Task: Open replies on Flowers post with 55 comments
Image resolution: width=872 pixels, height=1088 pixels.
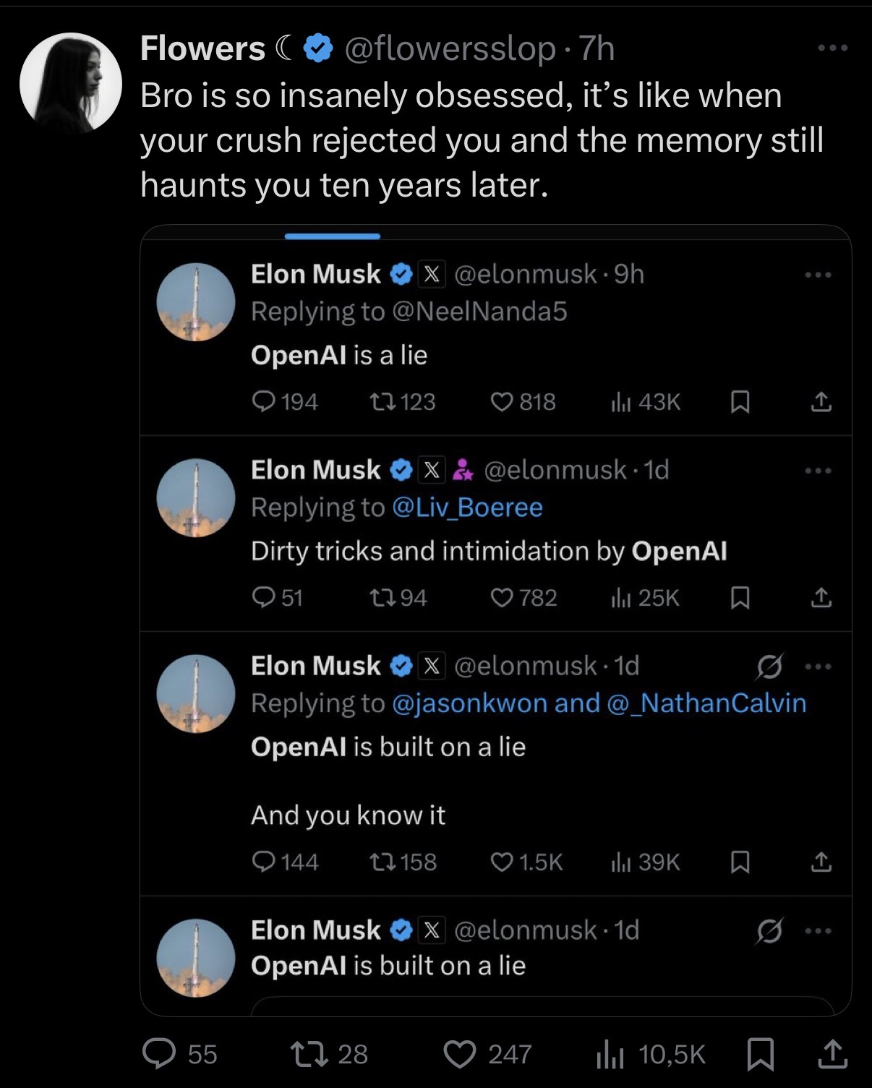Action: pos(156,1054)
